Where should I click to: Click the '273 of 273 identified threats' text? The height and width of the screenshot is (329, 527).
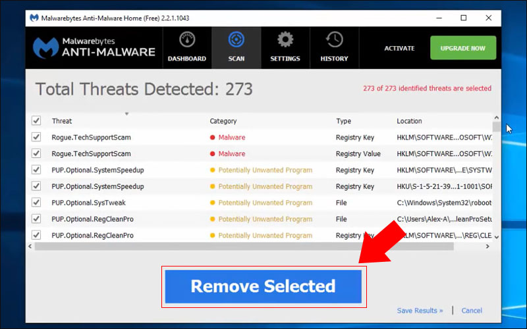(427, 88)
